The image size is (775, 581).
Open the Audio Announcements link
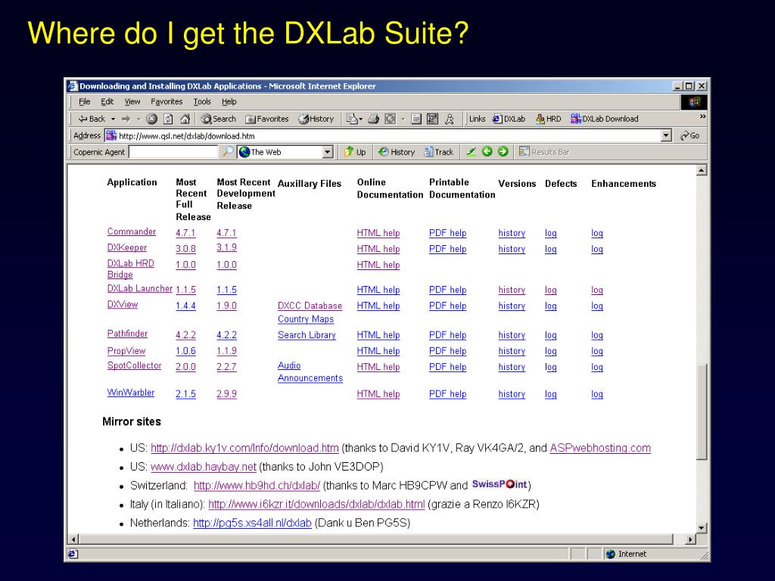coord(310,371)
